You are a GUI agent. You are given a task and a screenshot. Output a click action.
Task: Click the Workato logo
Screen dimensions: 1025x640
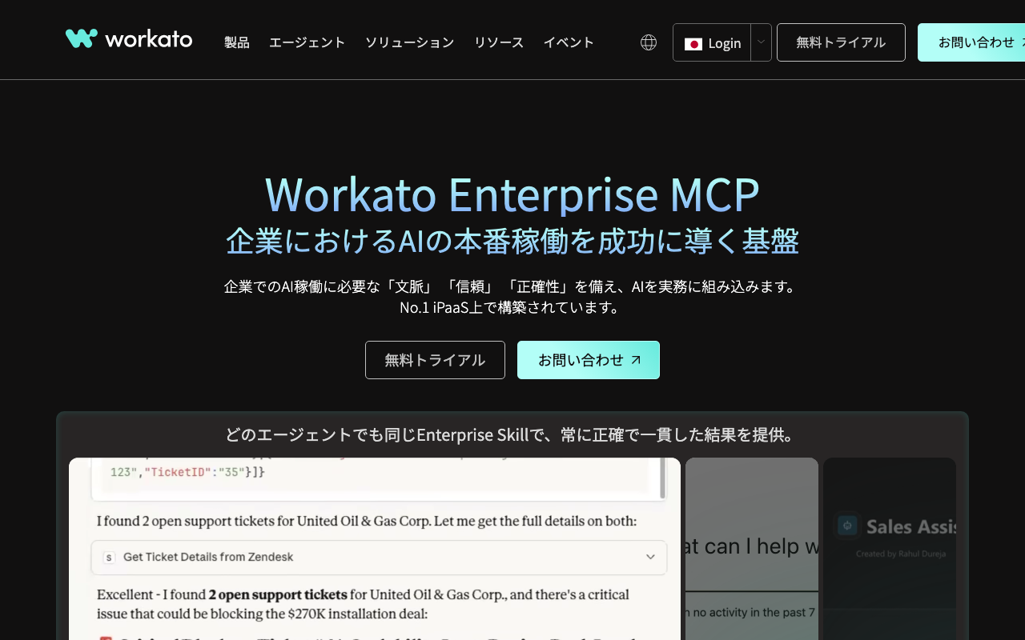129,38
